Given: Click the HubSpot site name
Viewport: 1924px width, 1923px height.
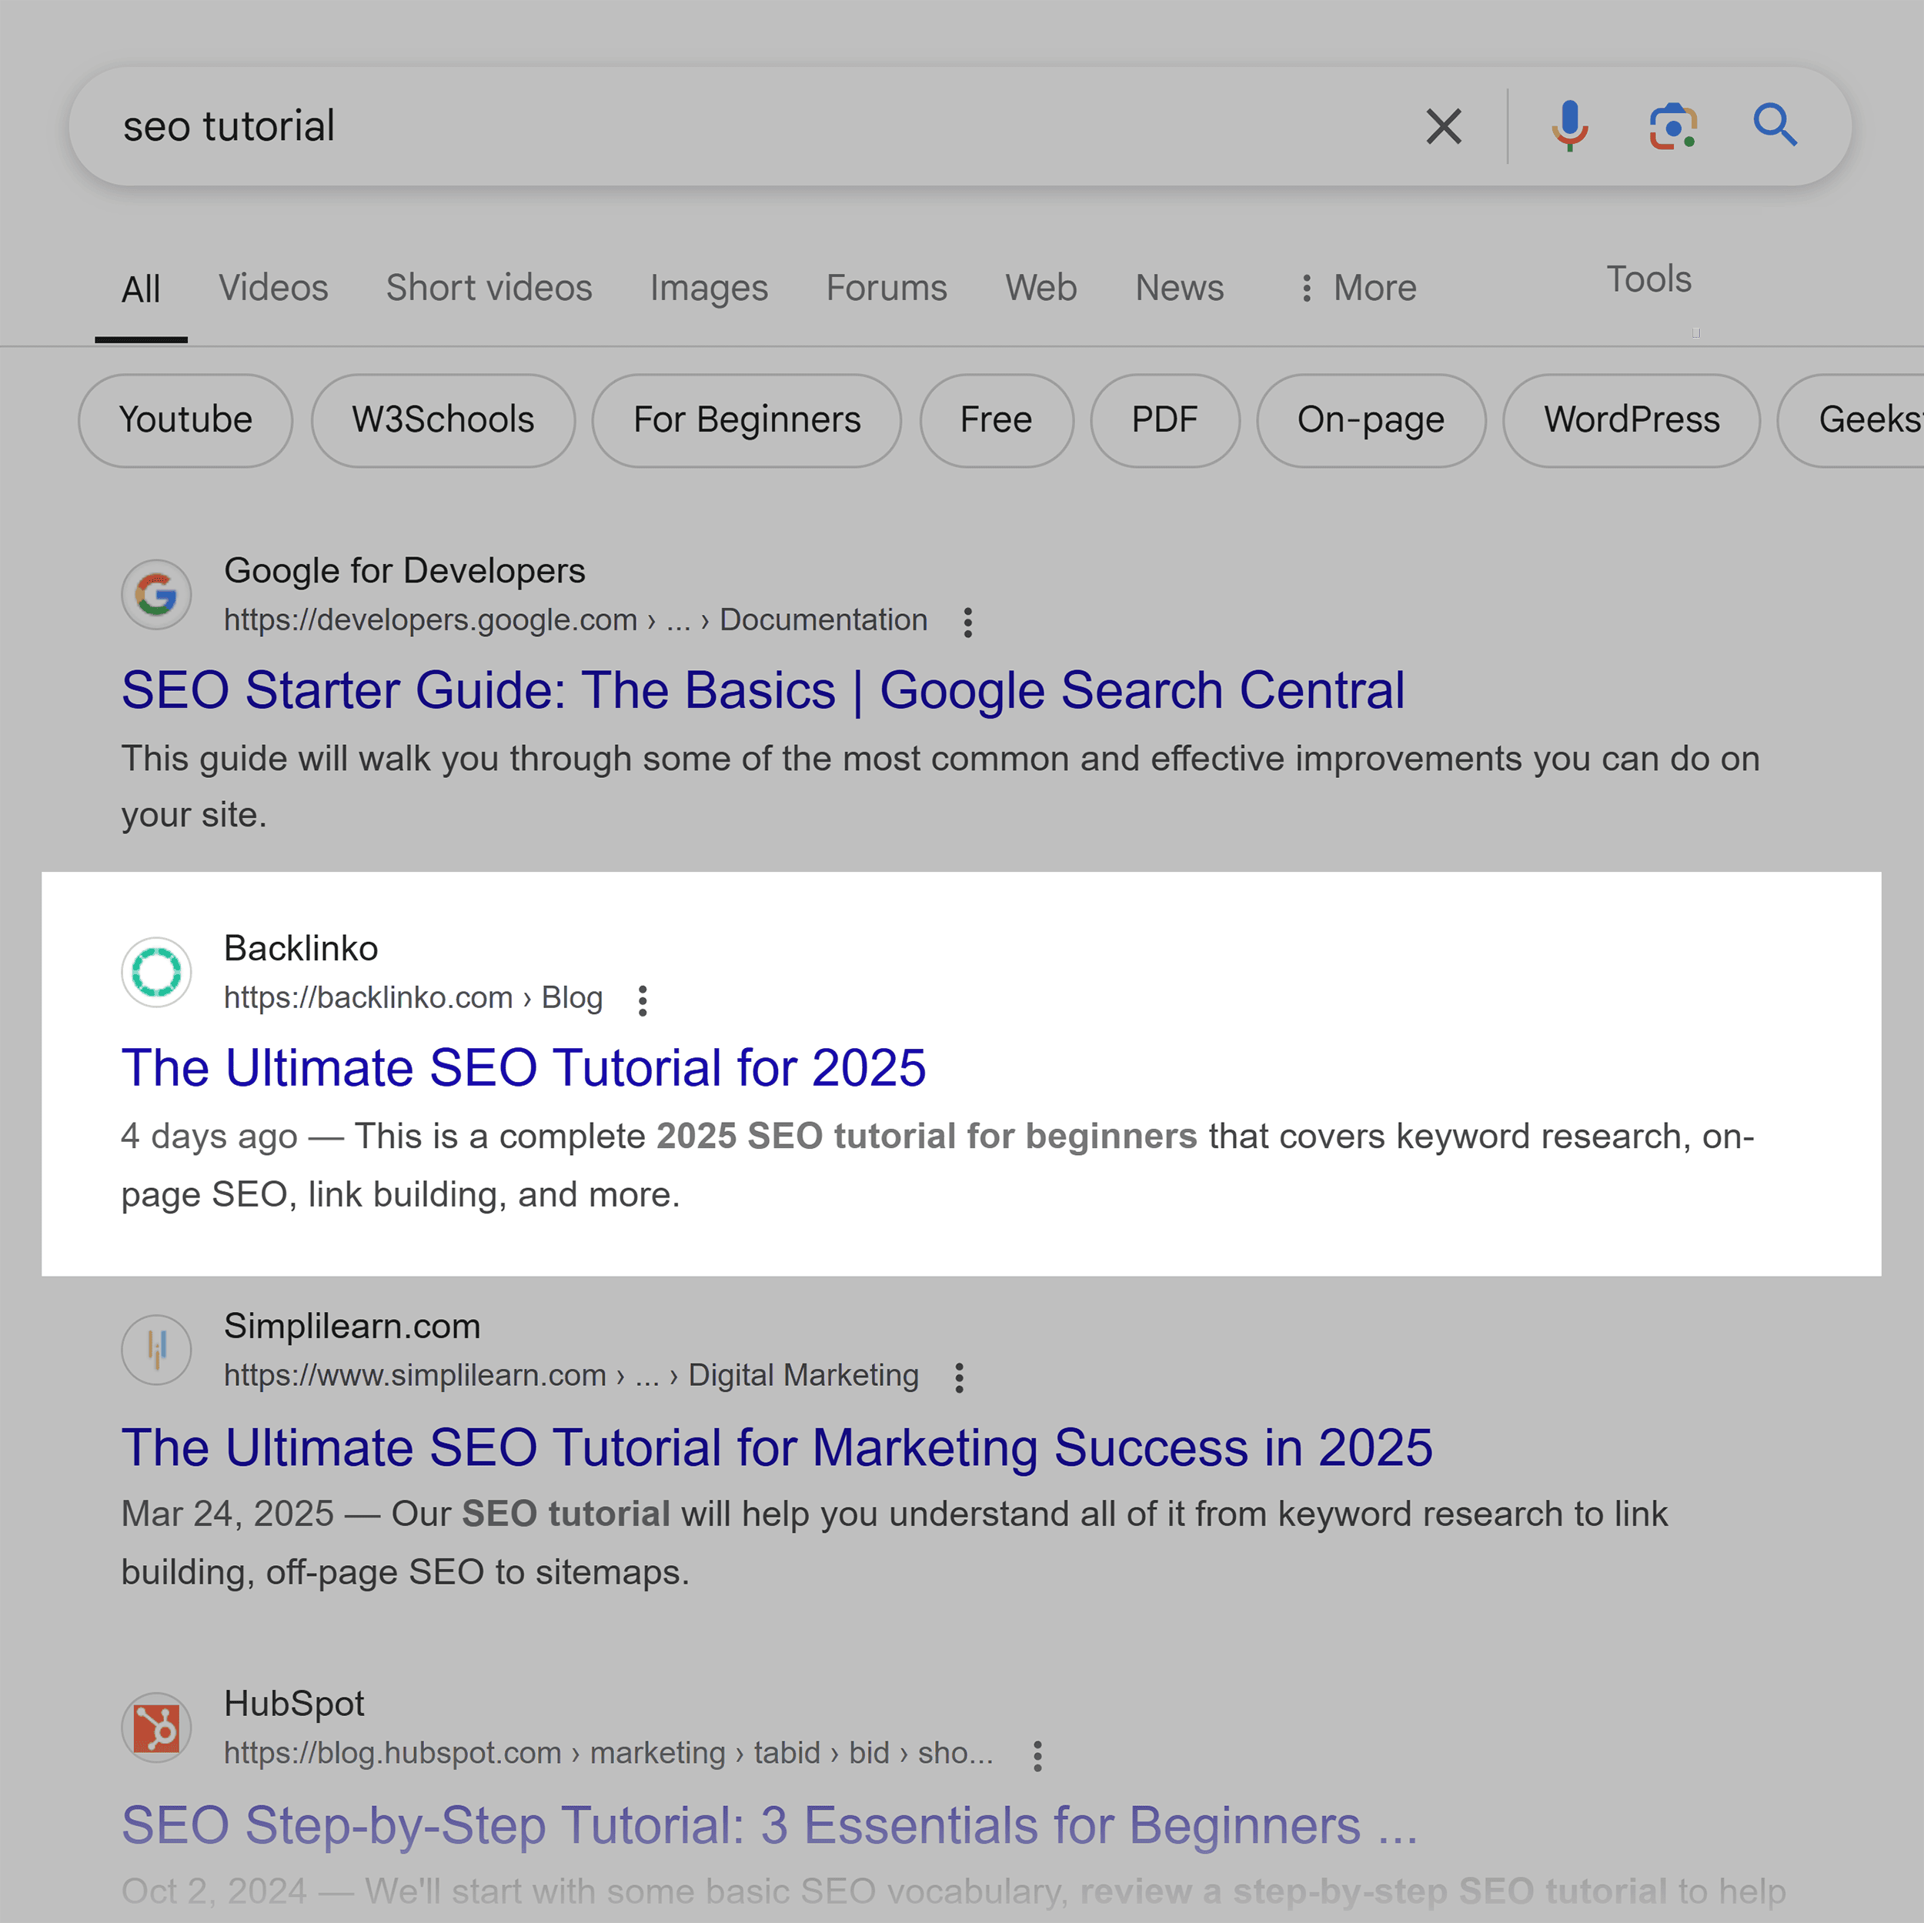Looking at the screenshot, I should click(x=294, y=1703).
